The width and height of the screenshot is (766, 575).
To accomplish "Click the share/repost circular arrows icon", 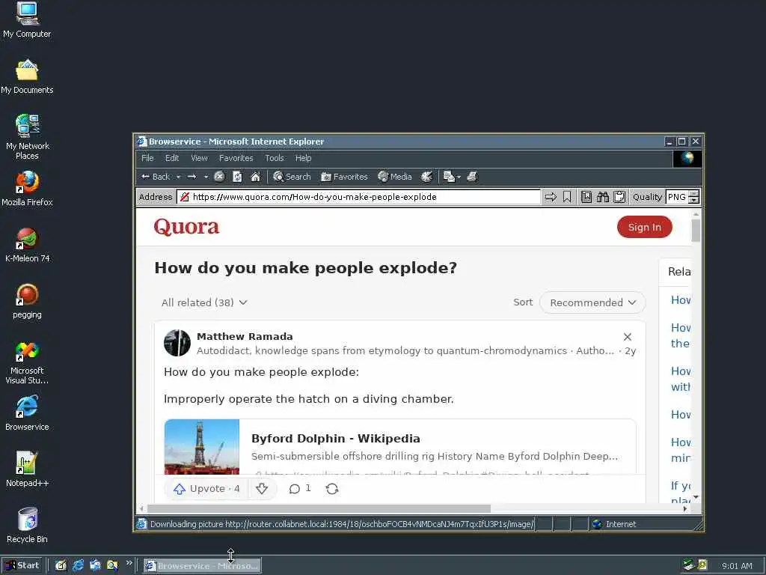I will [332, 488].
